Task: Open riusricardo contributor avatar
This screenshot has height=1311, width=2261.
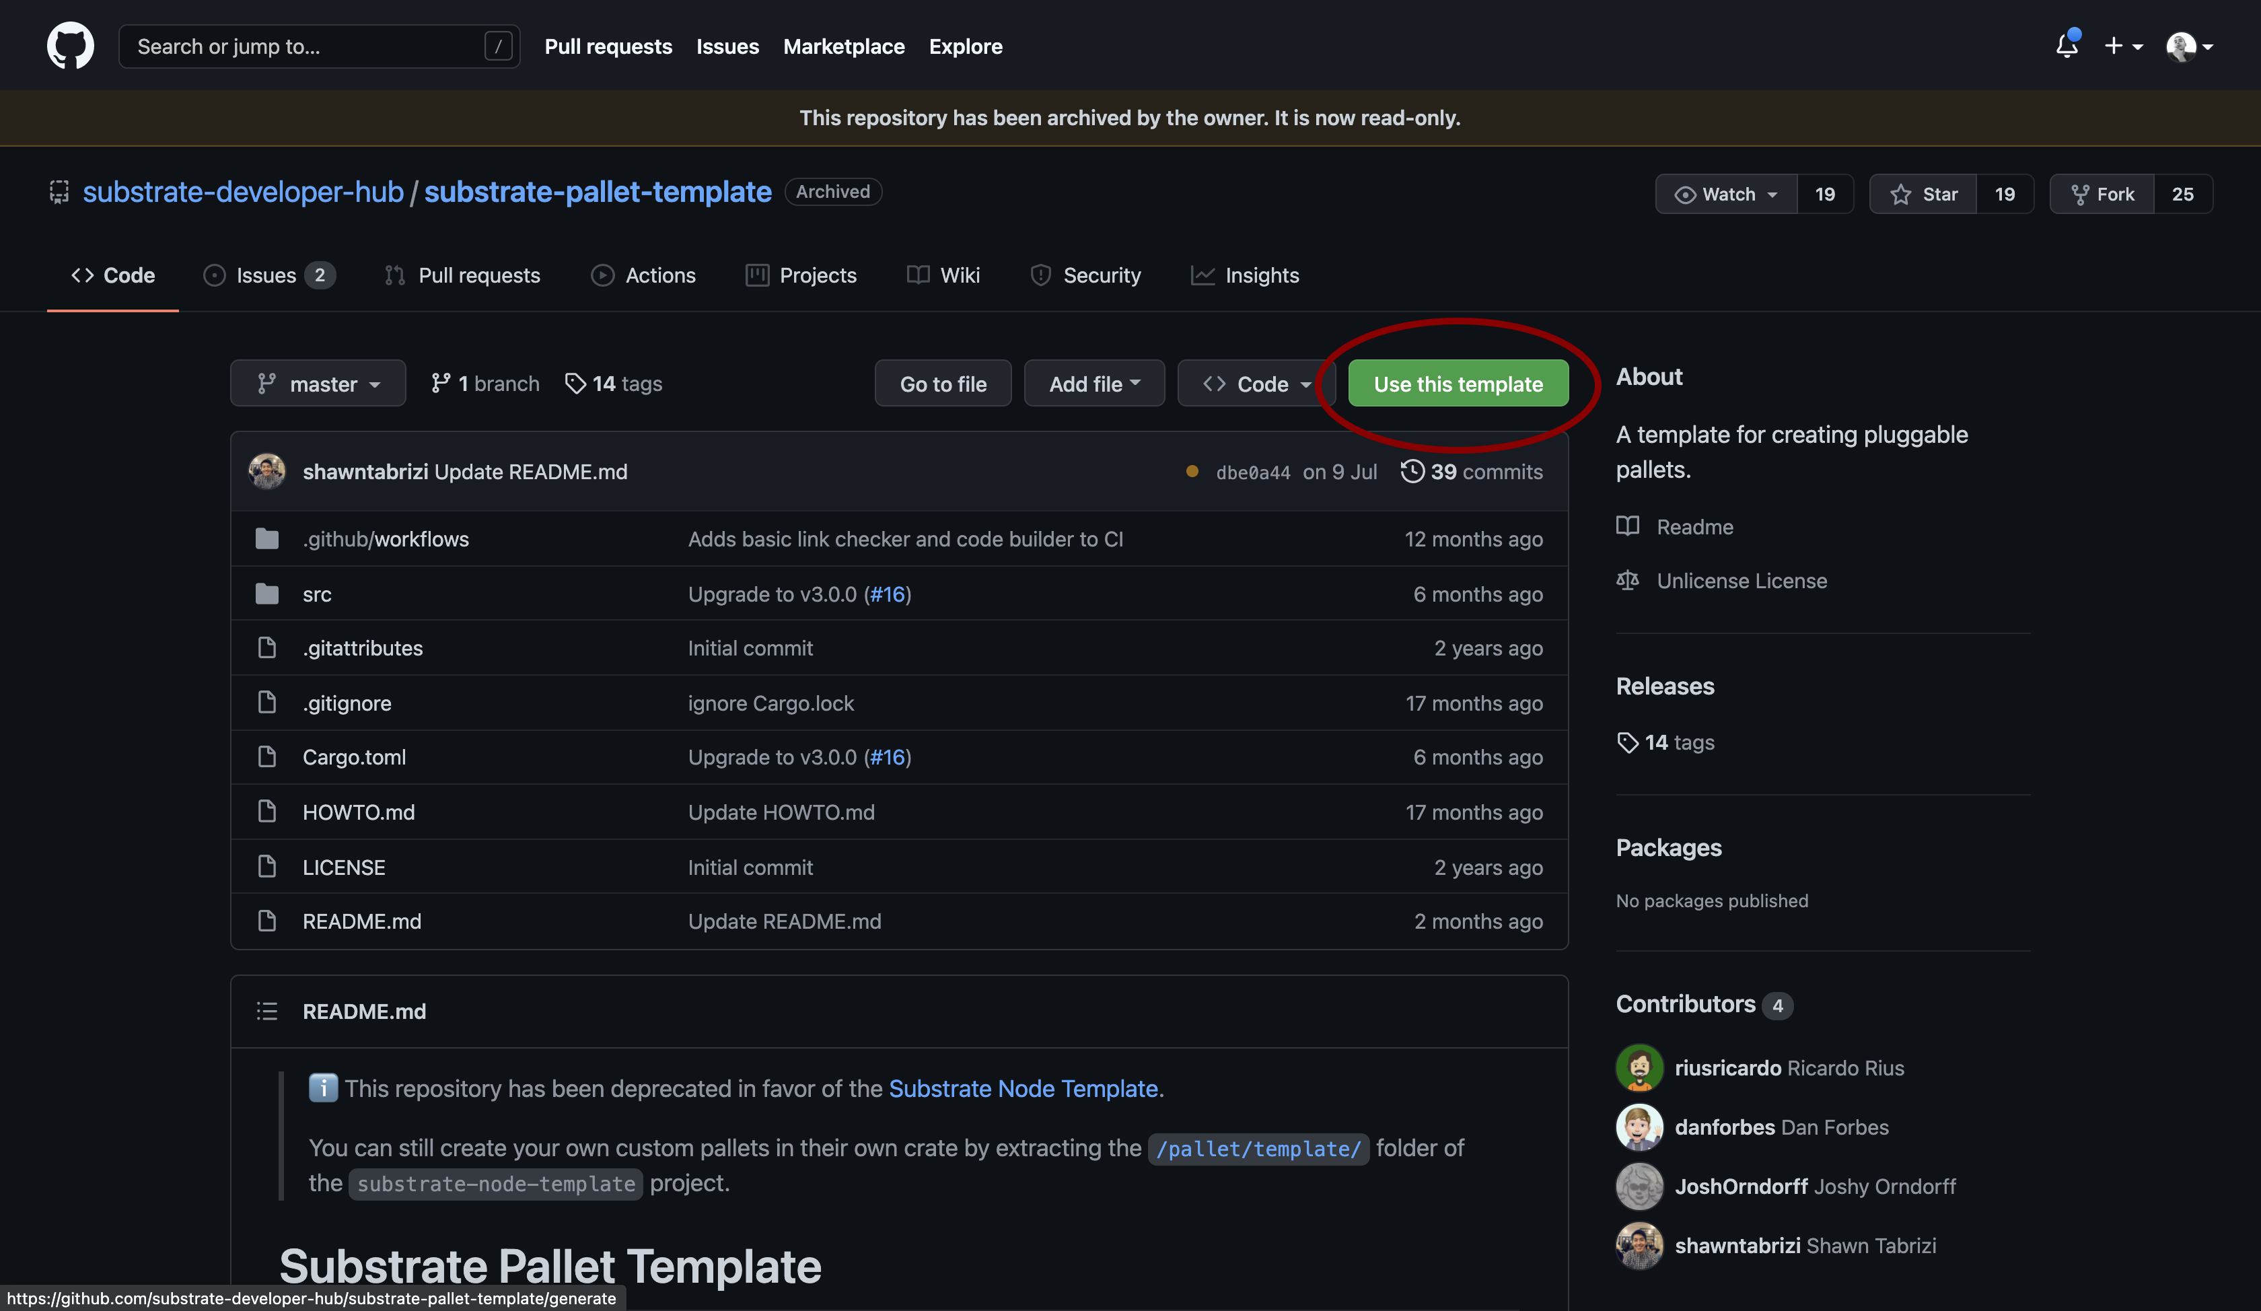Action: 1639,1068
